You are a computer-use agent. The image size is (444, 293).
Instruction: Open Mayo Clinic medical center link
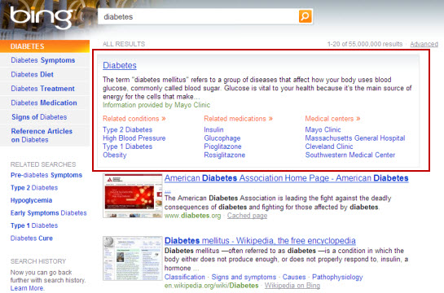pos(323,129)
